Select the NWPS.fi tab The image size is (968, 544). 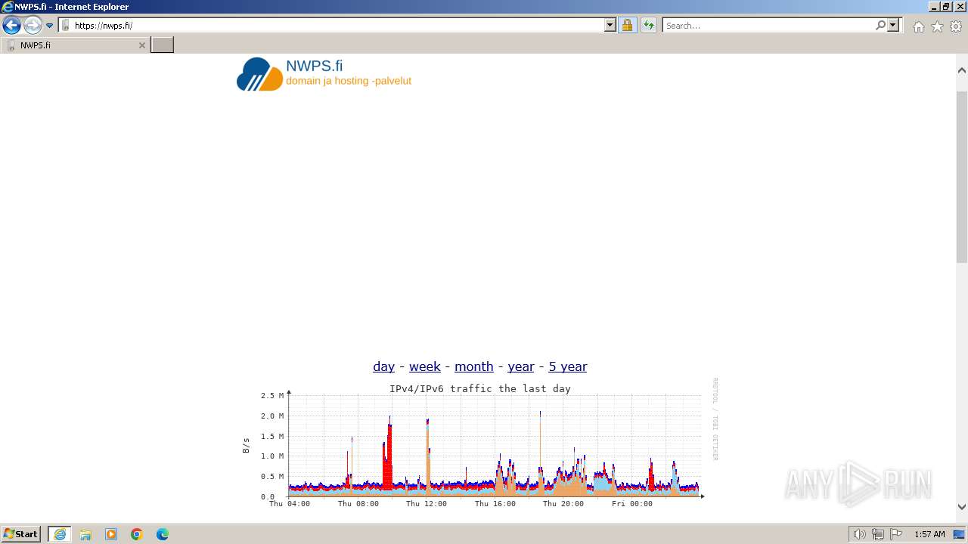[x=74, y=45]
